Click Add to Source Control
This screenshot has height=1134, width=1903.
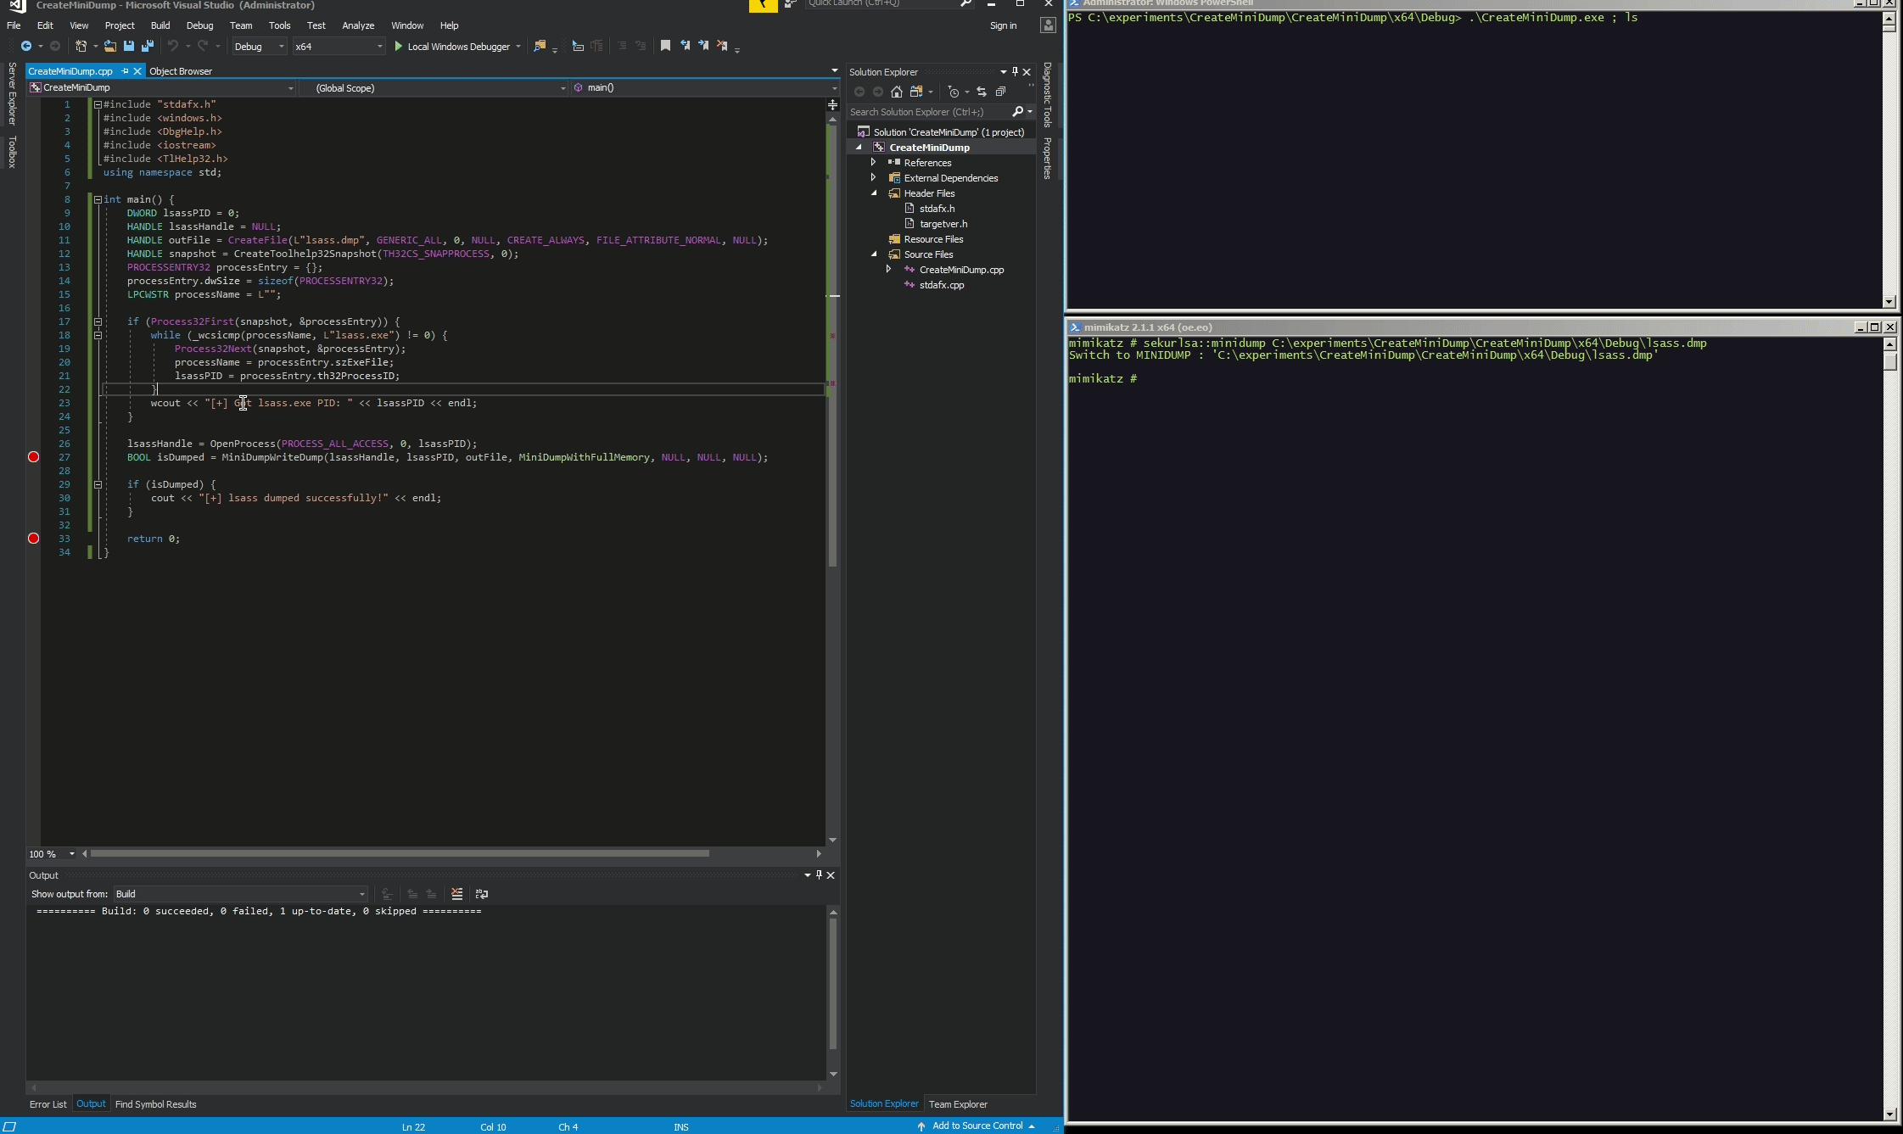coord(977,1126)
